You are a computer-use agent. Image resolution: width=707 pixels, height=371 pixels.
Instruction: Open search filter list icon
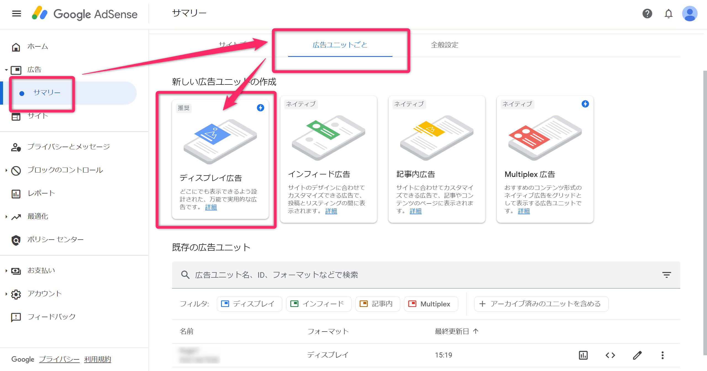666,275
